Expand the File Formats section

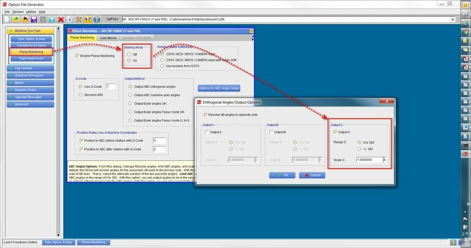tap(30, 68)
